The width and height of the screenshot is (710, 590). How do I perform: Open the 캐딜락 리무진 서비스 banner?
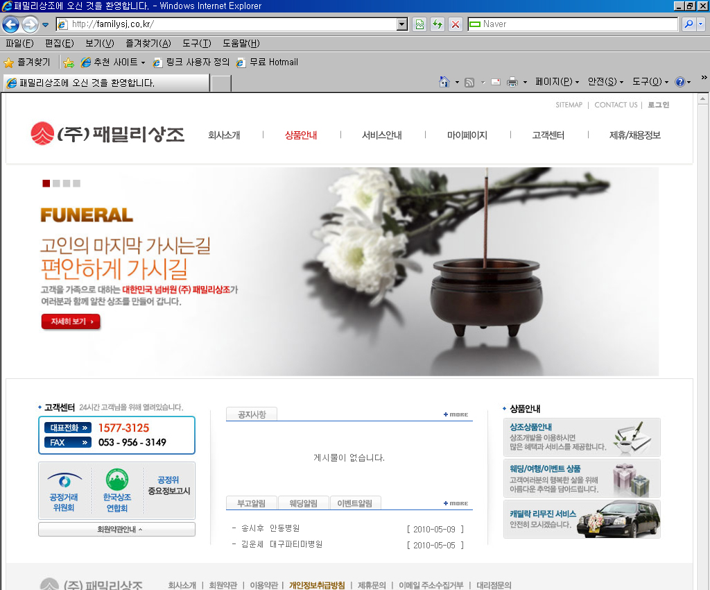coord(582,519)
